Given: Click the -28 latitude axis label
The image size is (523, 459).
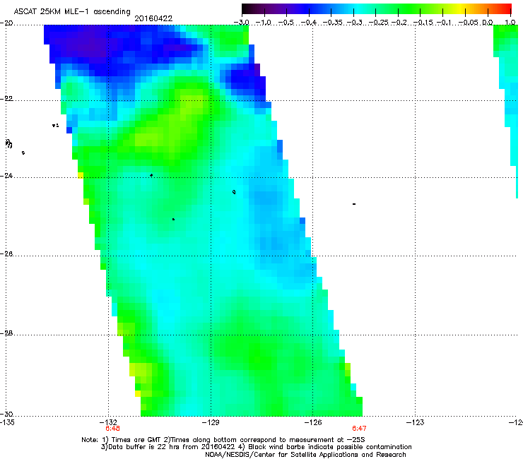Looking at the screenshot, I should pyautogui.click(x=7, y=333).
